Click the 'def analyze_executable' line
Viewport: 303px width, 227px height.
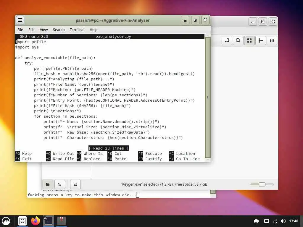click(55, 58)
